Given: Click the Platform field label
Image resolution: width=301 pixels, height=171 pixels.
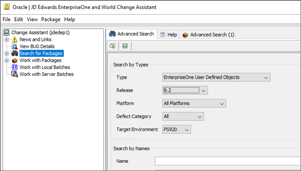Looking at the screenshot, I should [125, 103].
